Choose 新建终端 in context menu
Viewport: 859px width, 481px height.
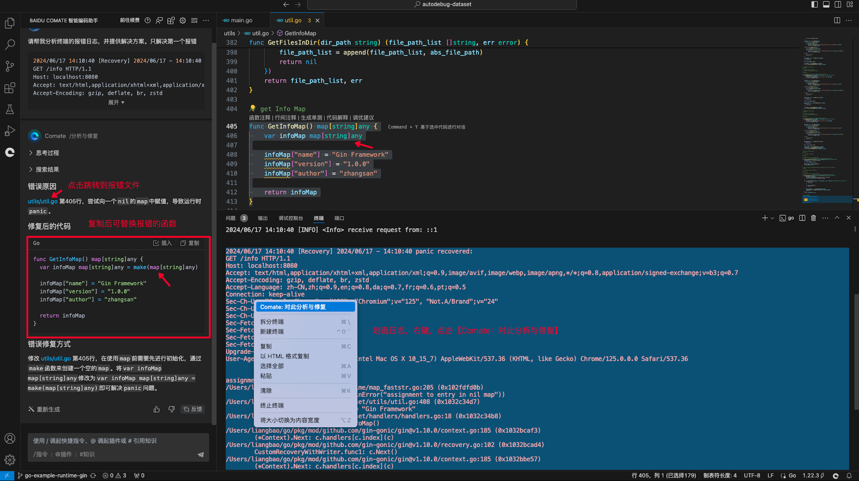click(x=306, y=332)
